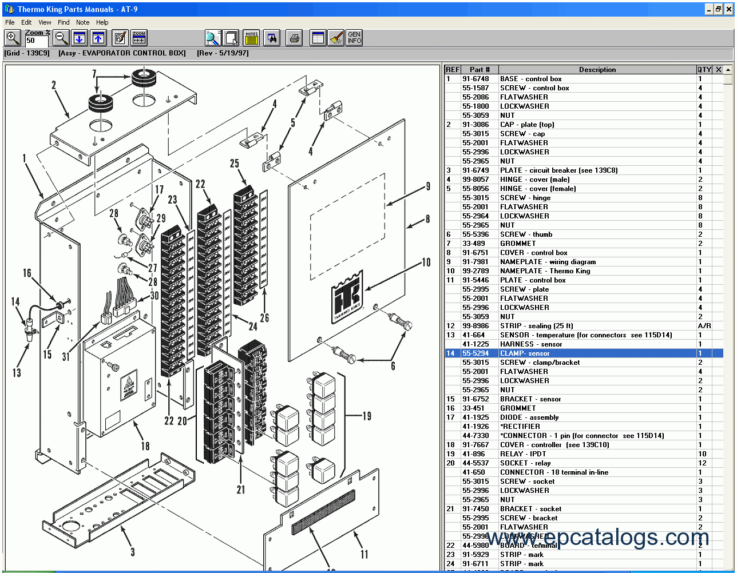
Task: Open the yellow Notes toolbar icon
Action: coord(251,38)
